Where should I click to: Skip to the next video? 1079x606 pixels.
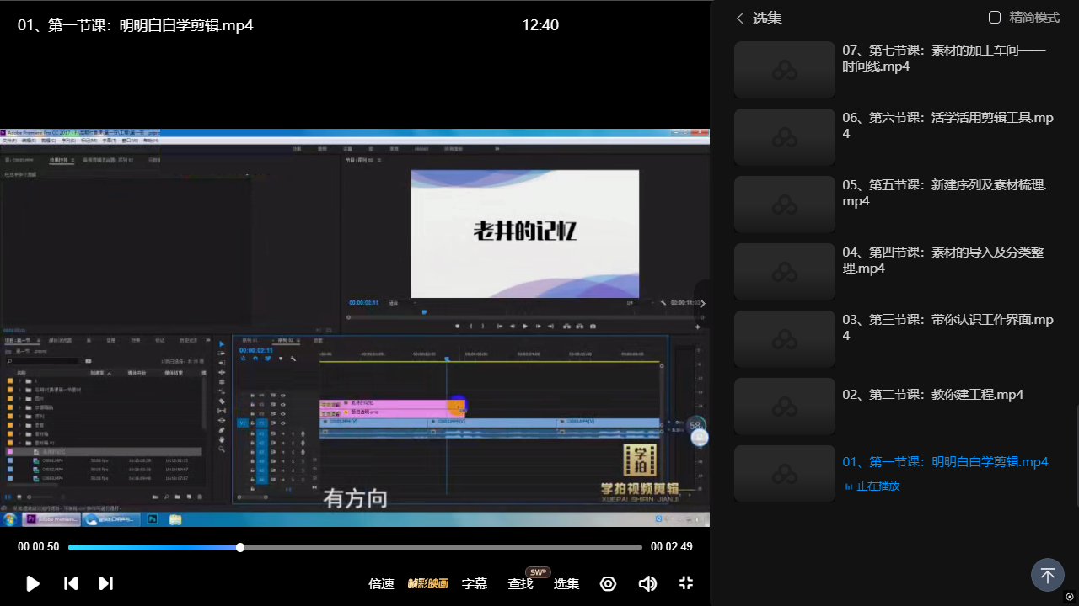click(x=105, y=583)
